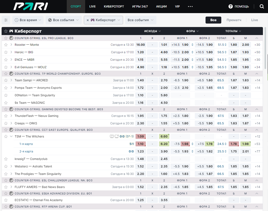
Task: Select odds 4.60 for BIG
Action: coord(164,52)
